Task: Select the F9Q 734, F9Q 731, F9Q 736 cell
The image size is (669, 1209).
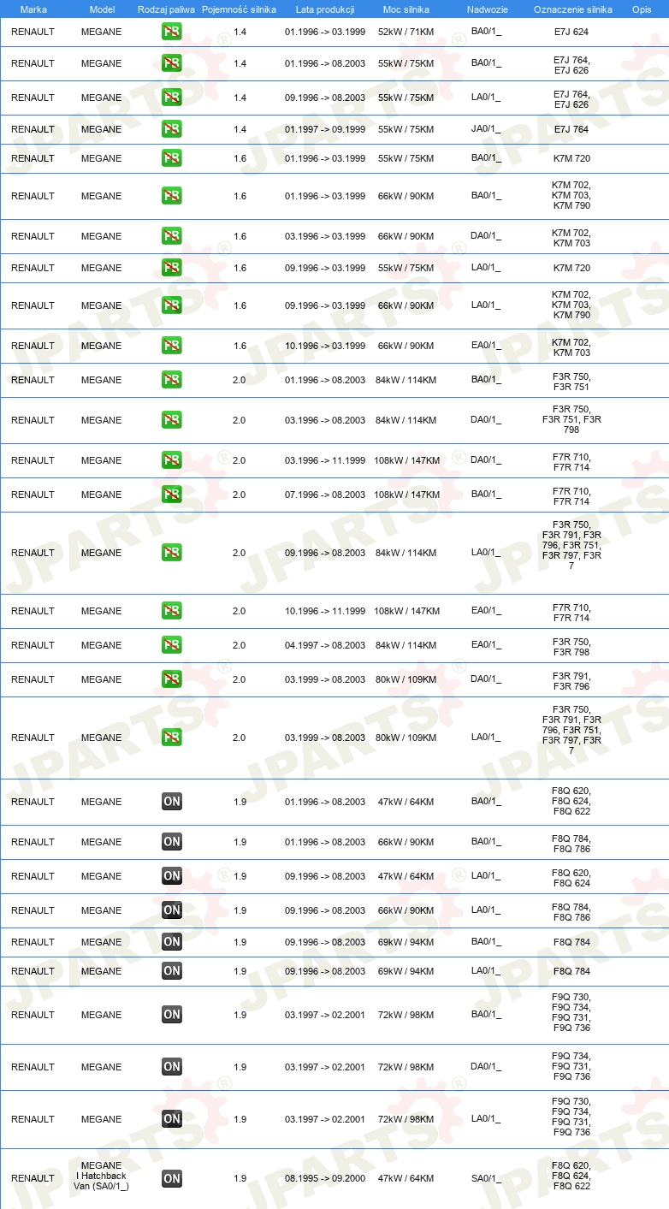Action: pos(571,1066)
